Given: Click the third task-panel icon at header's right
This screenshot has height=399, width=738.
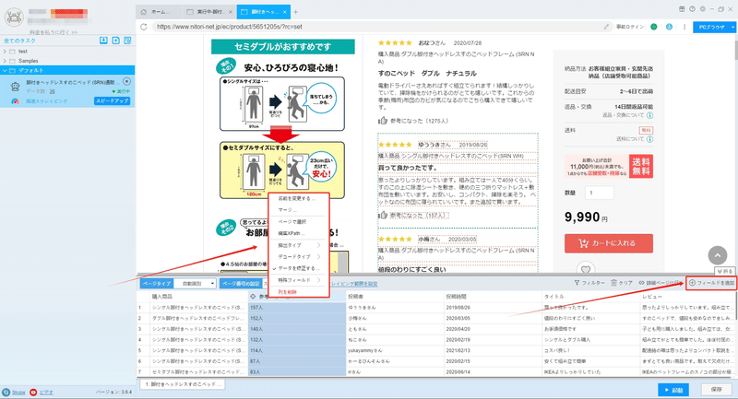Looking at the screenshot, I should click(x=127, y=41).
